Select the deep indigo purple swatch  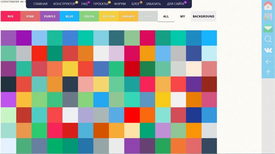194,84
